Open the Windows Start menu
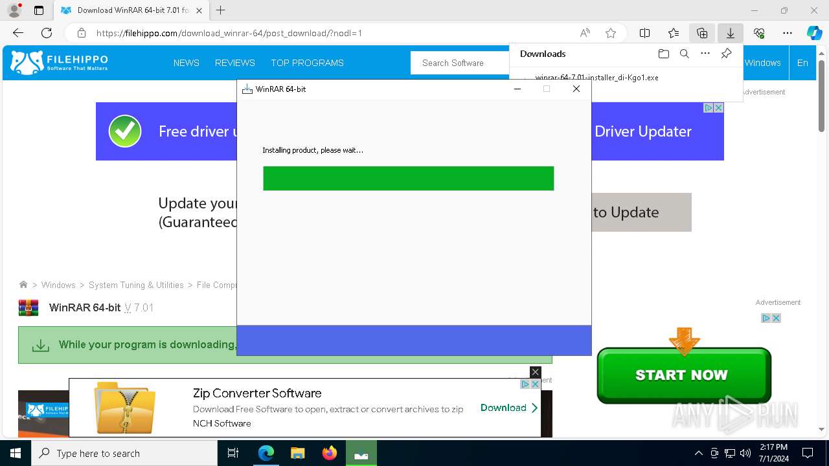The image size is (829, 466). tap(16, 453)
